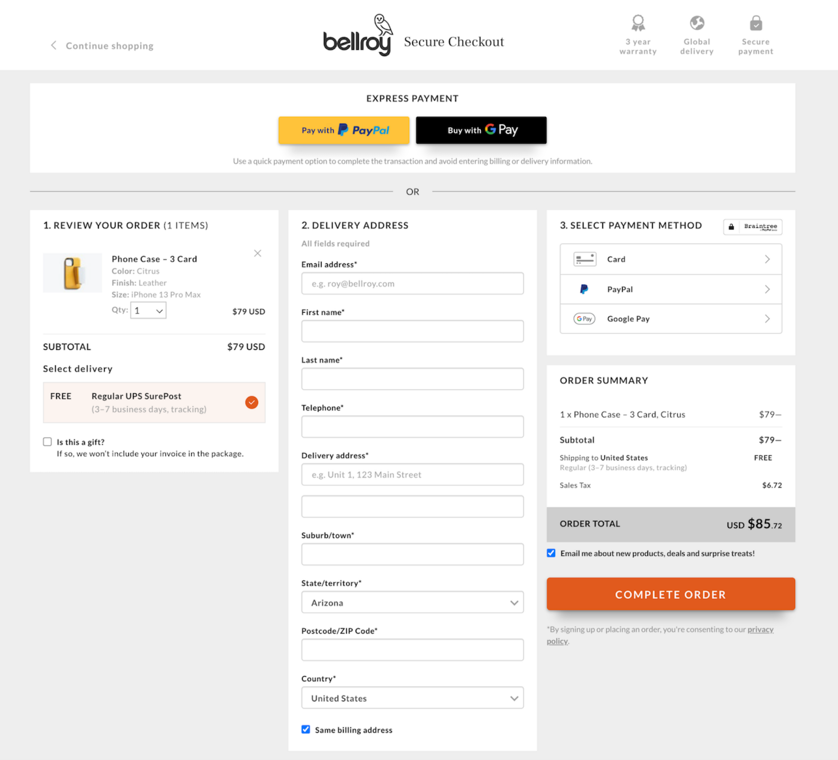Image resolution: width=838 pixels, height=760 pixels.
Task: Open the quantity dropdown
Action: pos(148,310)
